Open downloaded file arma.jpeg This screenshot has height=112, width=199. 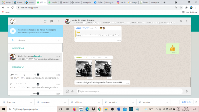click(x=45, y=102)
